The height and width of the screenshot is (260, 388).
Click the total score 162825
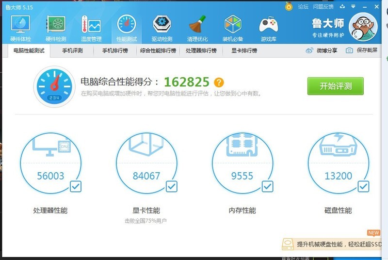tap(187, 82)
